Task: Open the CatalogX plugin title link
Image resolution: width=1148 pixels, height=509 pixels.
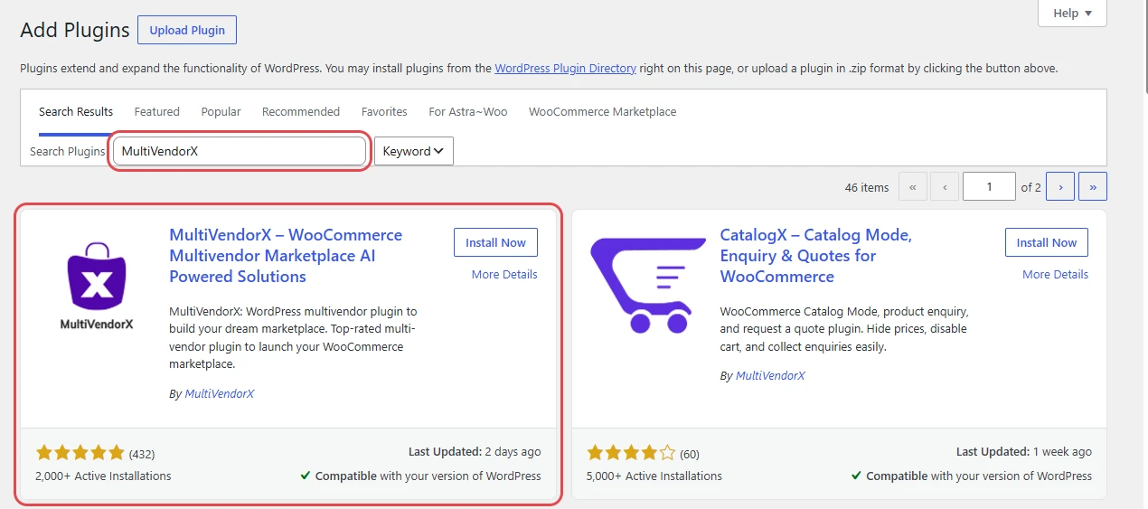Action: pyautogui.click(x=815, y=256)
